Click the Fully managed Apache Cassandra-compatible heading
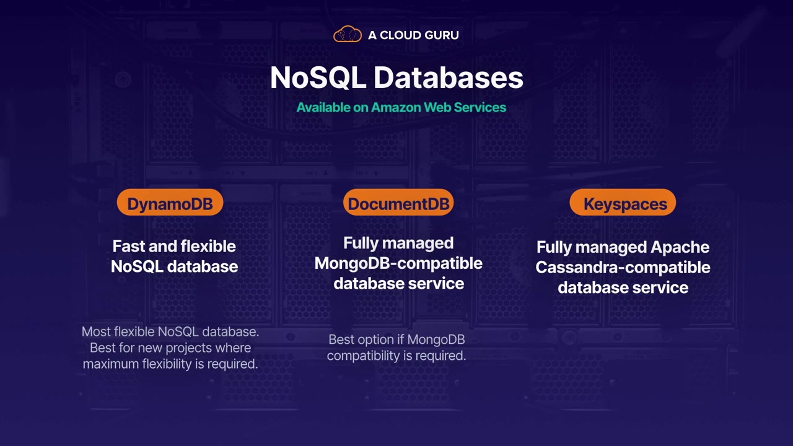The width and height of the screenshot is (793, 446). (623, 267)
